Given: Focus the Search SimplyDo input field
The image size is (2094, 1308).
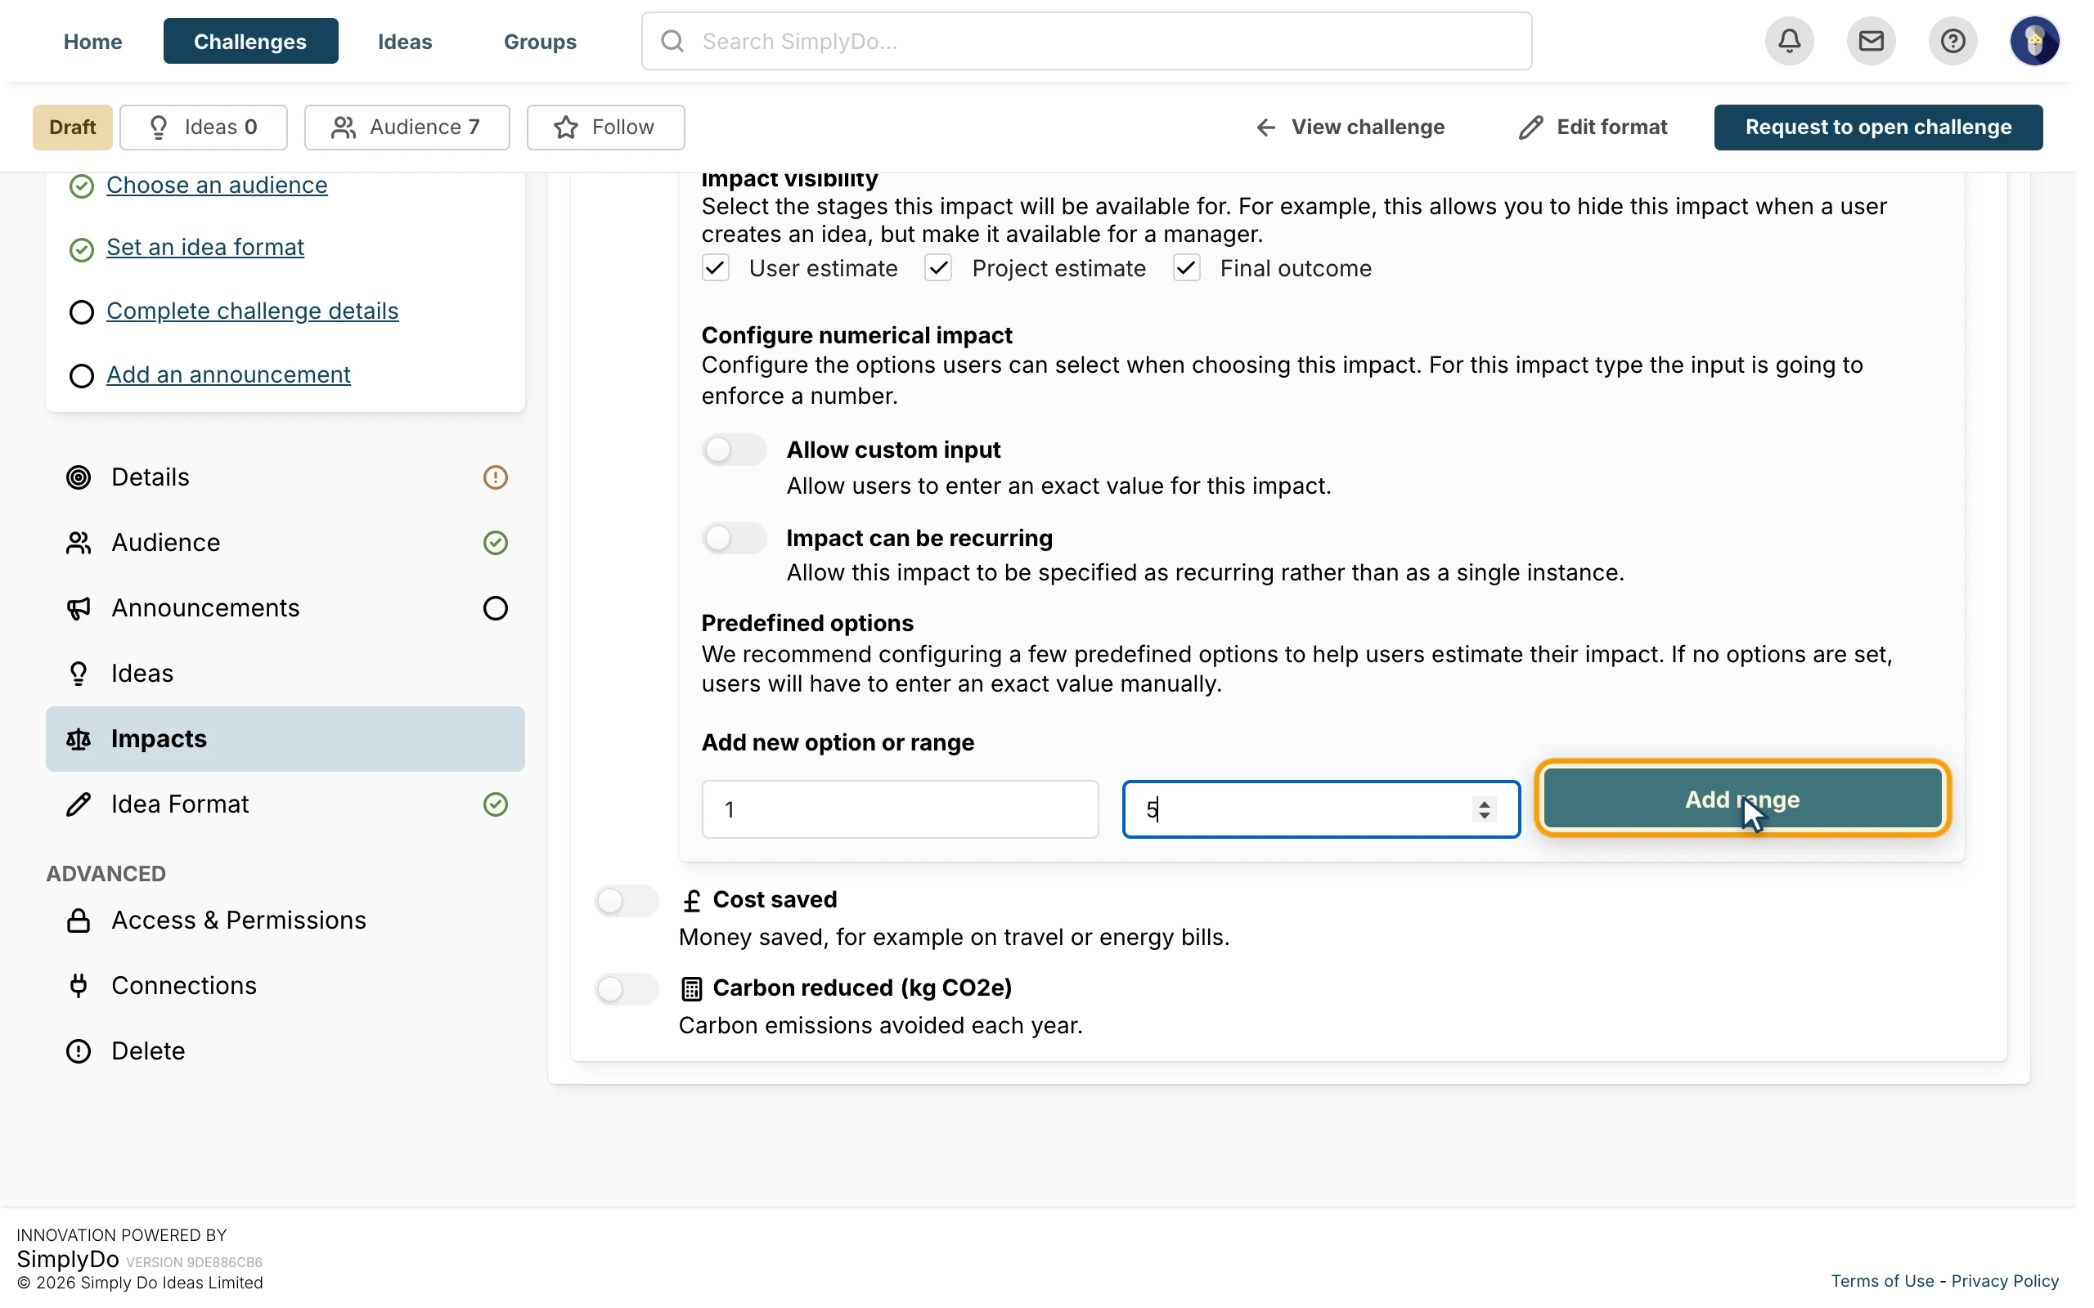Looking at the screenshot, I should [x=1087, y=41].
